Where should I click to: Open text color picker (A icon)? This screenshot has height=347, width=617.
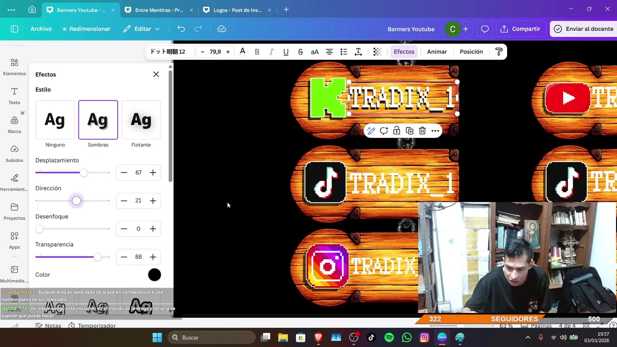point(242,52)
